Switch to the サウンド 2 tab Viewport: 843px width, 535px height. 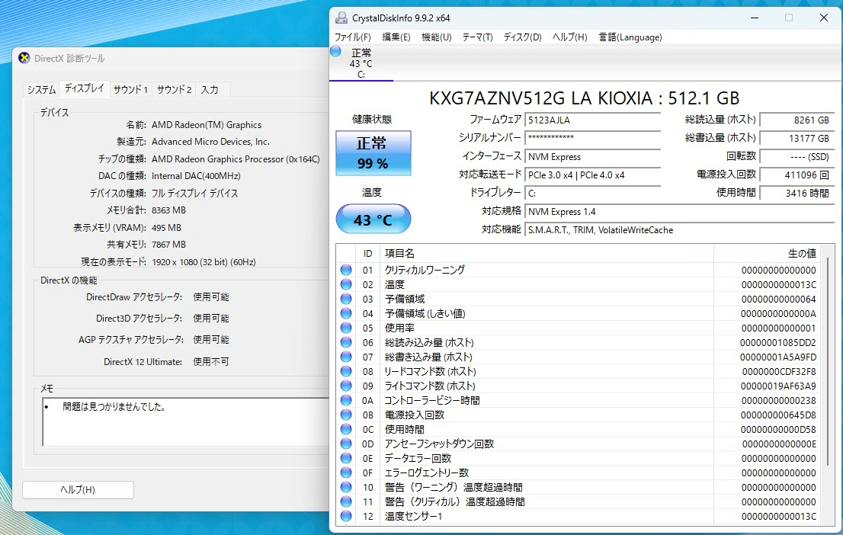click(175, 90)
